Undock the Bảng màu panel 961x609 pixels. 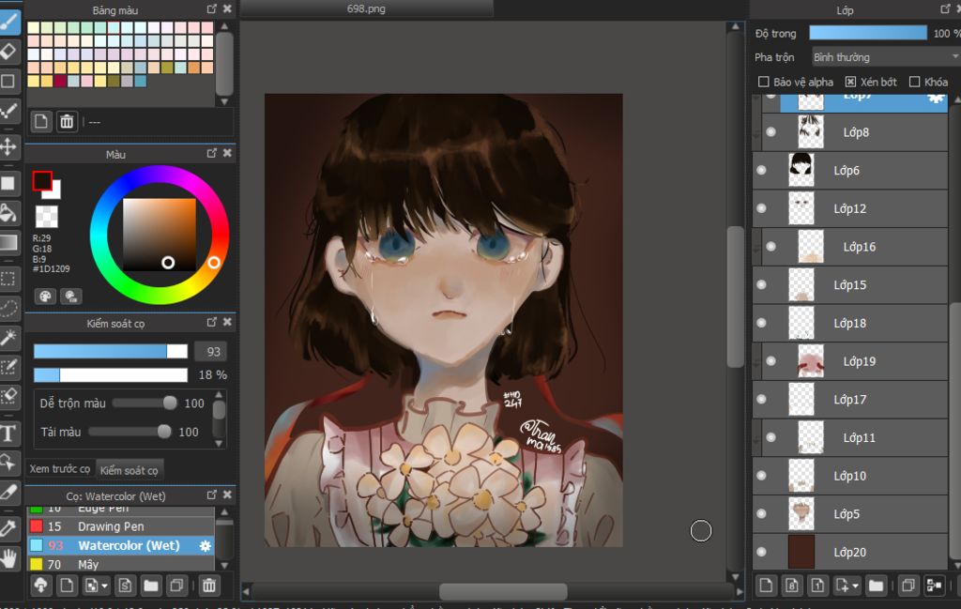click(x=211, y=8)
